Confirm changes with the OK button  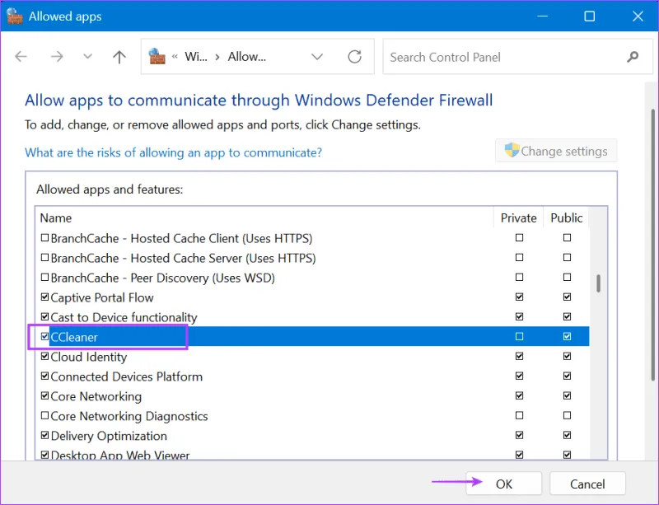(x=503, y=484)
